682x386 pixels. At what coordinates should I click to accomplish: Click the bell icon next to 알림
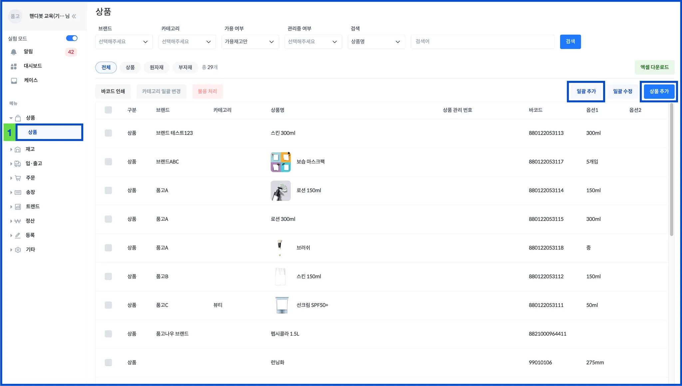point(14,52)
